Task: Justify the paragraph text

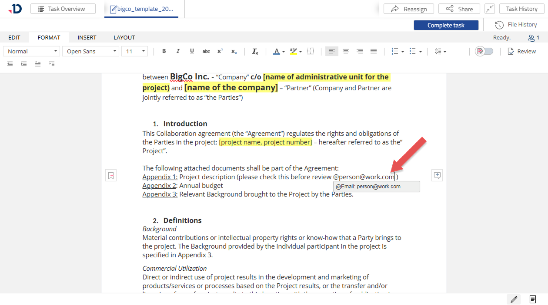Action: (x=374, y=51)
